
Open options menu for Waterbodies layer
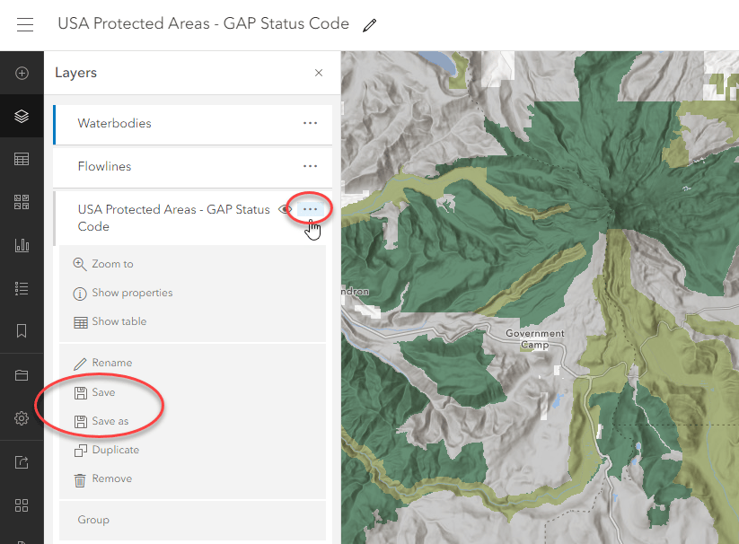pos(310,123)
